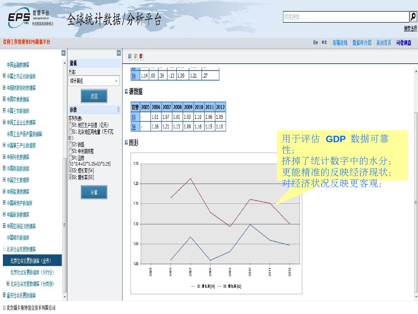Open 中国金融数据库

[18, 65]
